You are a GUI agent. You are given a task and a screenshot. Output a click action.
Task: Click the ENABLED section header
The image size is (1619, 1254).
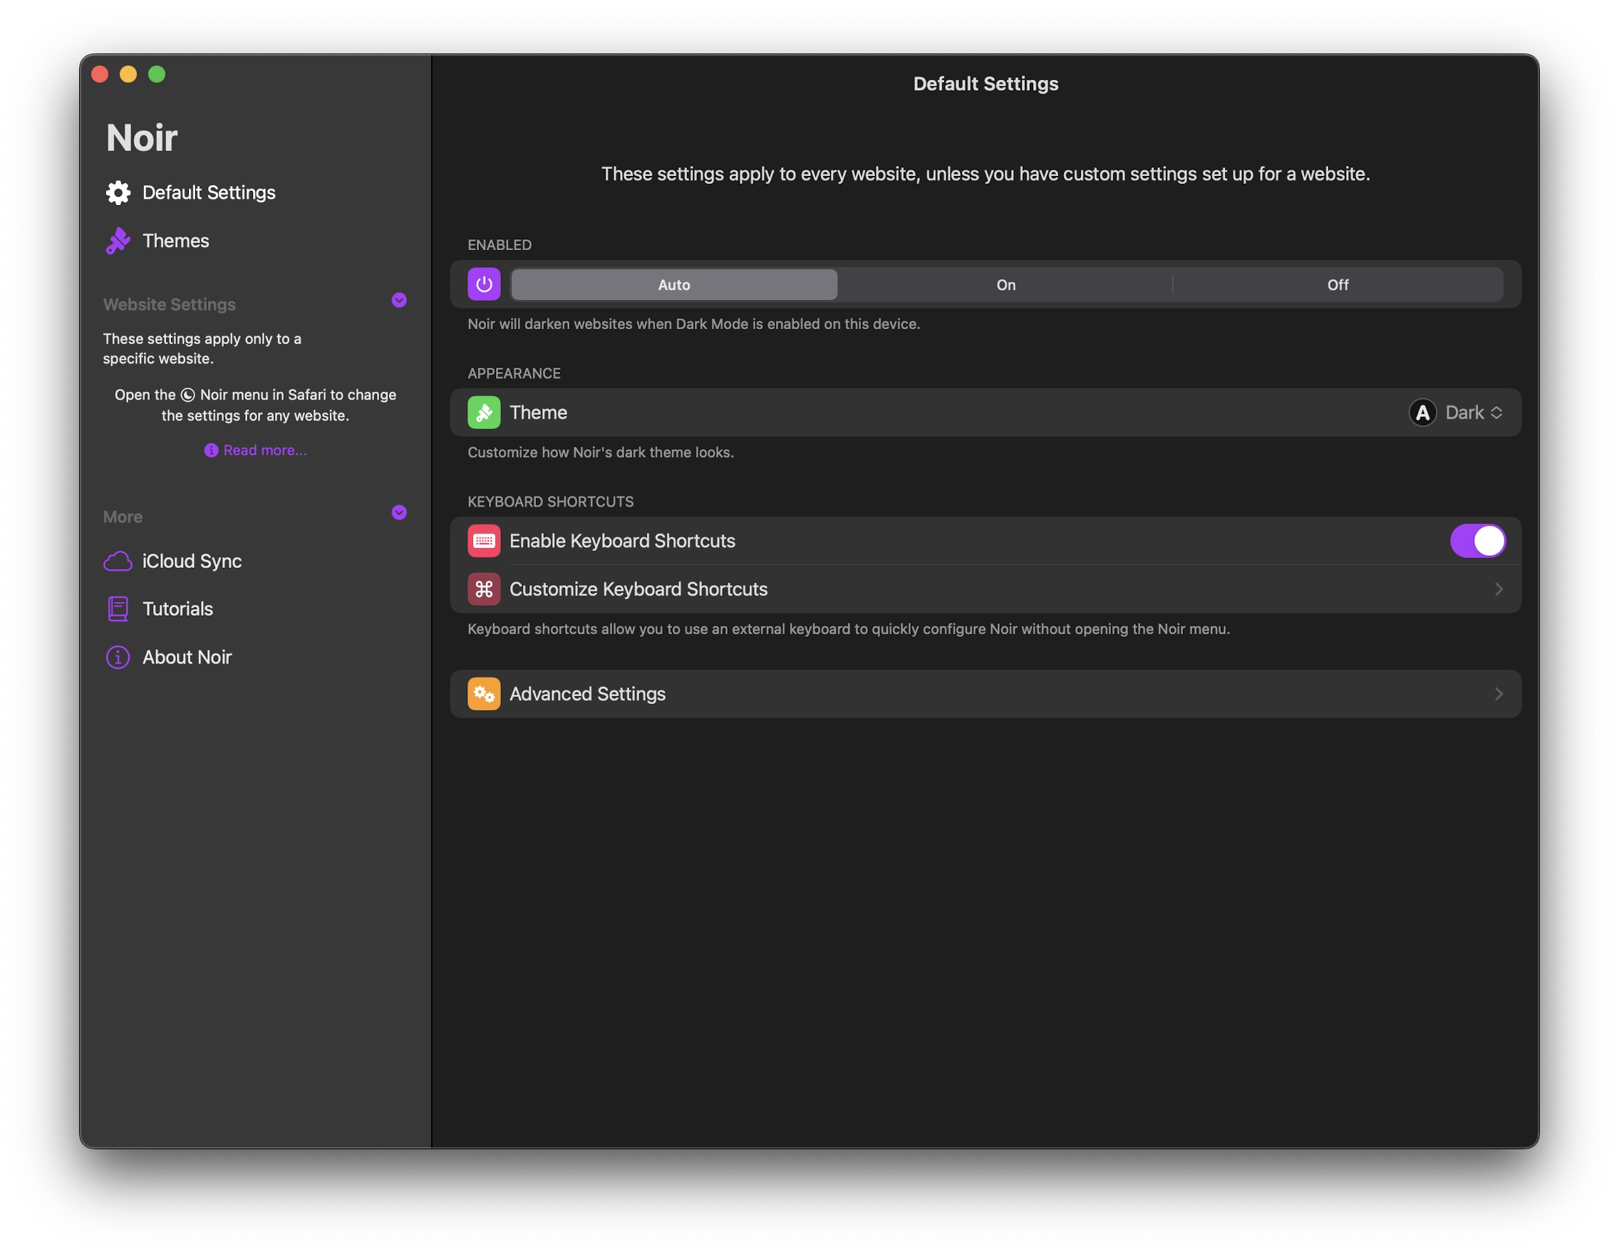click(x=500, y=245)
